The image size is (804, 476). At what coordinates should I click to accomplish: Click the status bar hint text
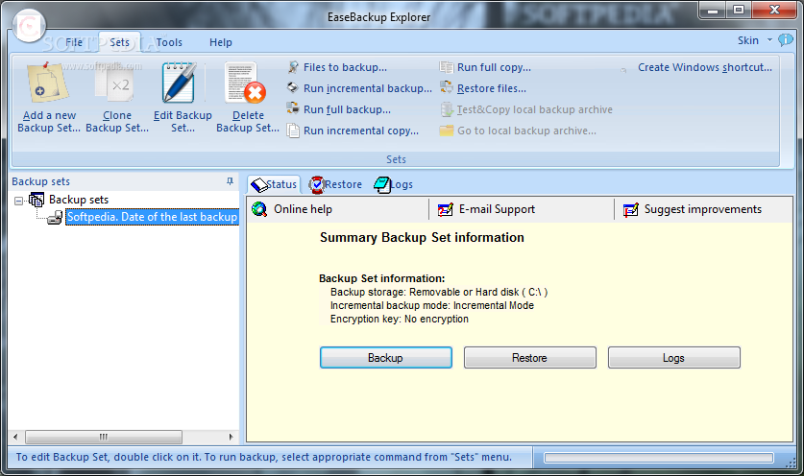point(264,457)
